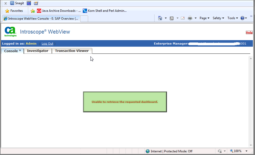Open the Favorites star button
The height and width of the screenshot is (155, 255).
tap(14, 11)
